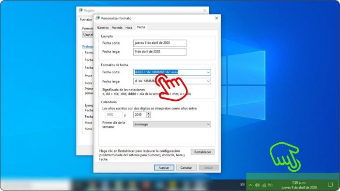This screenshot has height=191, width=340.
Task: Open the Primer día de la semana dropdown
Action: coord(172,124)
